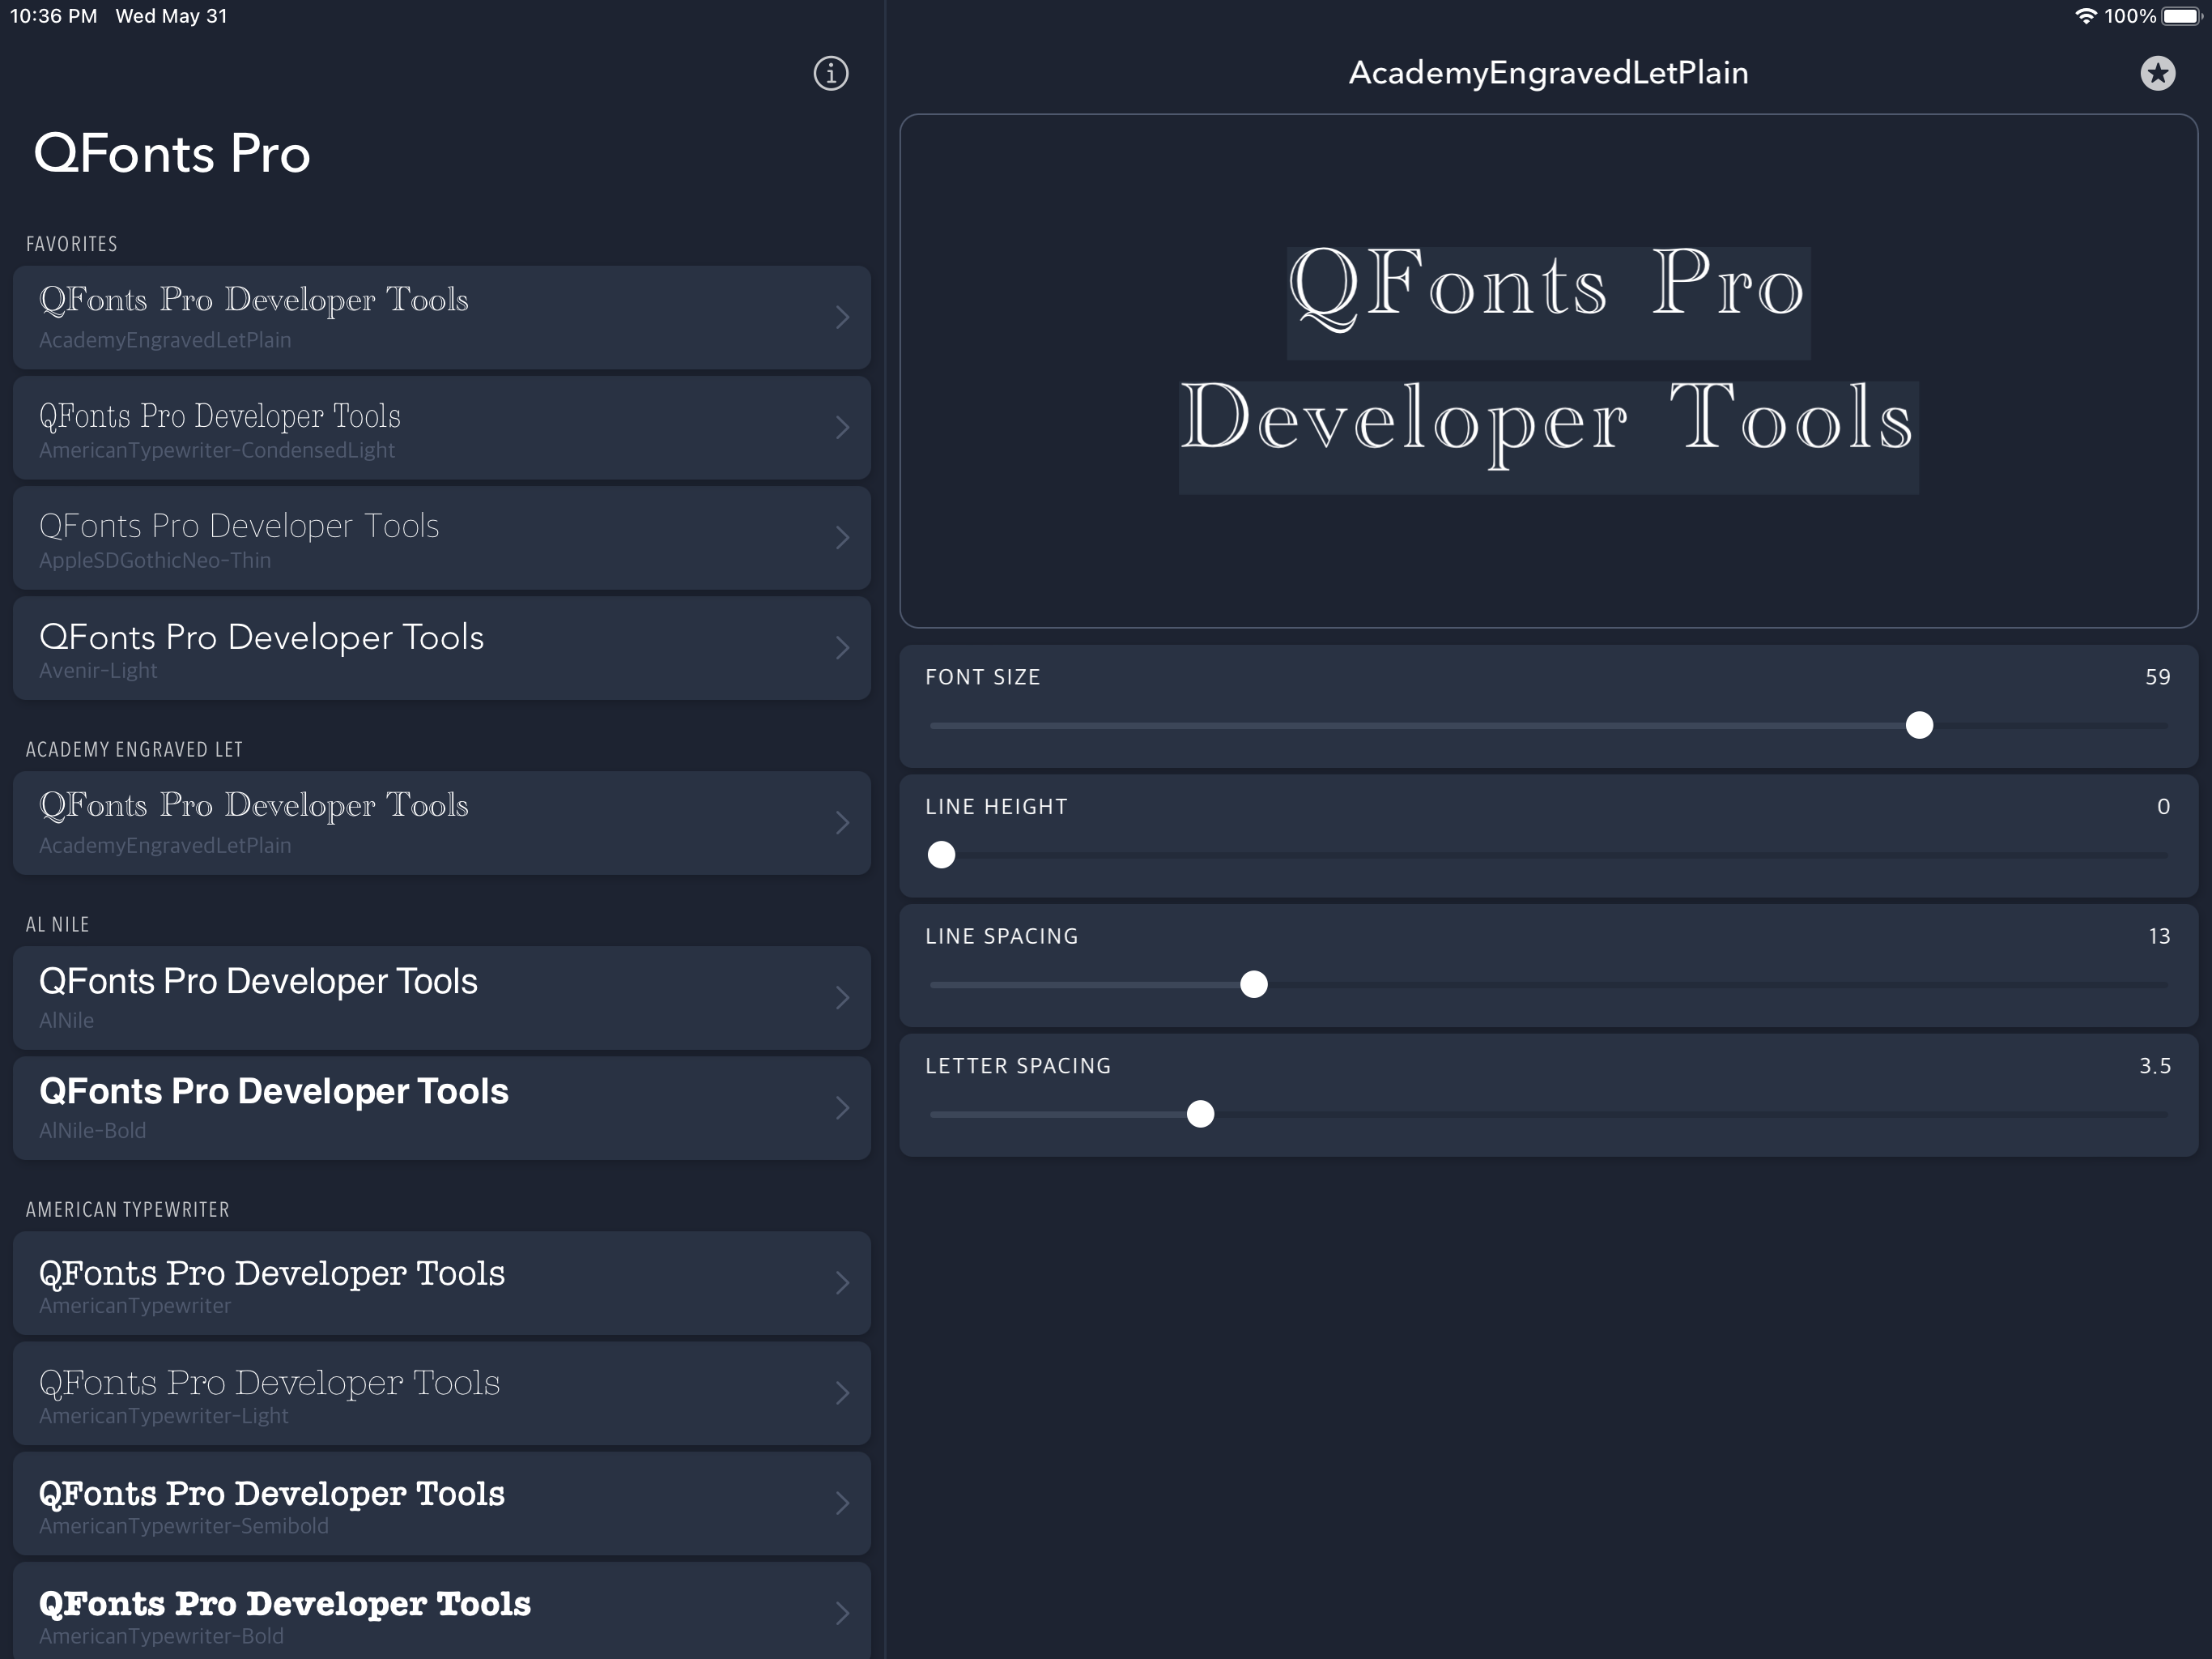Image resolution: width=2212 pixels, height=1659 pixels.
Task: Click the AL NILE section header
Action: coord(57,924)
